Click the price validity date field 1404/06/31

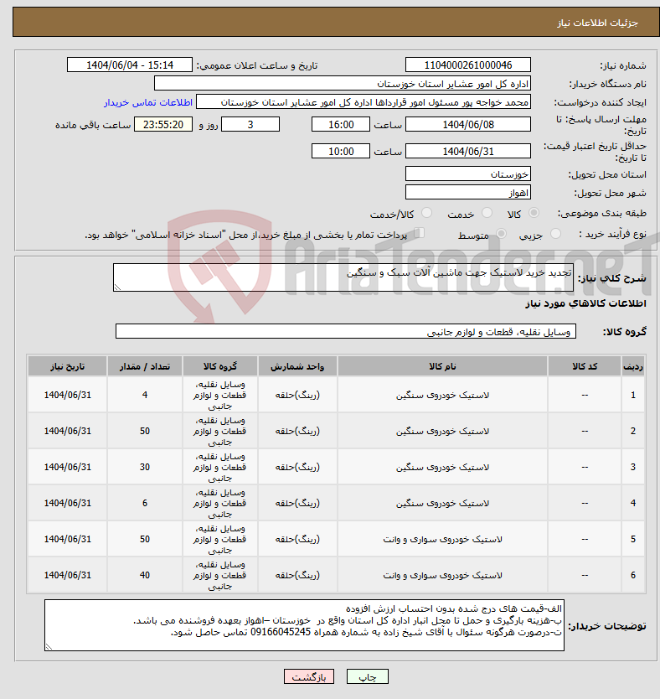tap(468, 151)
